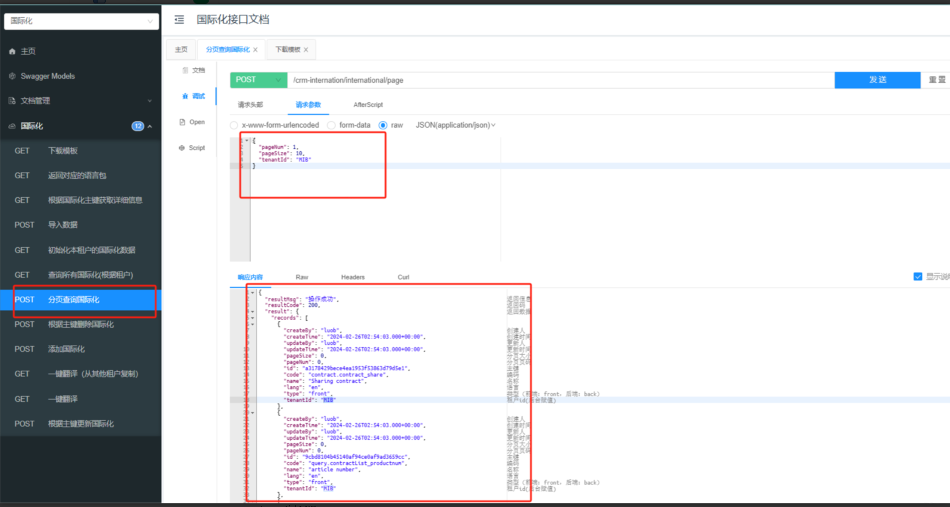The image size is (950, 507).
Task: Click the 文档管理 document icon
Action: pos(12,101)
